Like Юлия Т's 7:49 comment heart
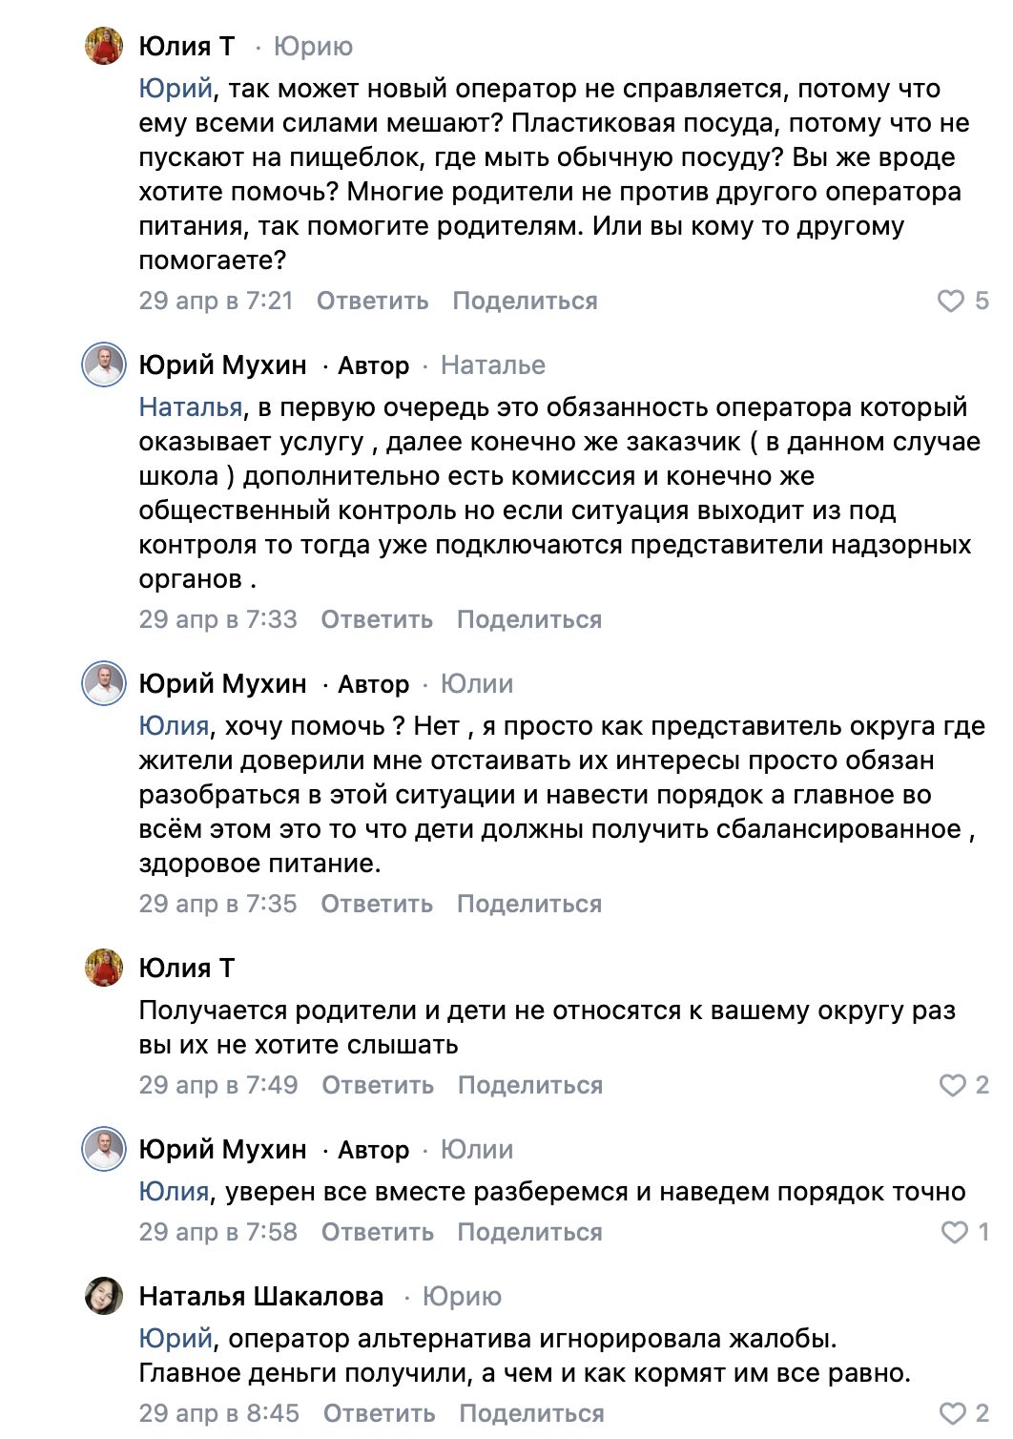This screenshot has width=1013, height=1439. coord(952,1086)
